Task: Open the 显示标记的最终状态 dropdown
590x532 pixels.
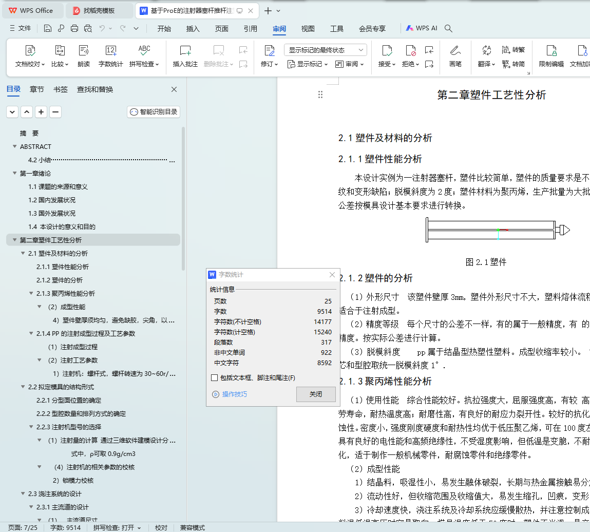Action: coord(325,50)
